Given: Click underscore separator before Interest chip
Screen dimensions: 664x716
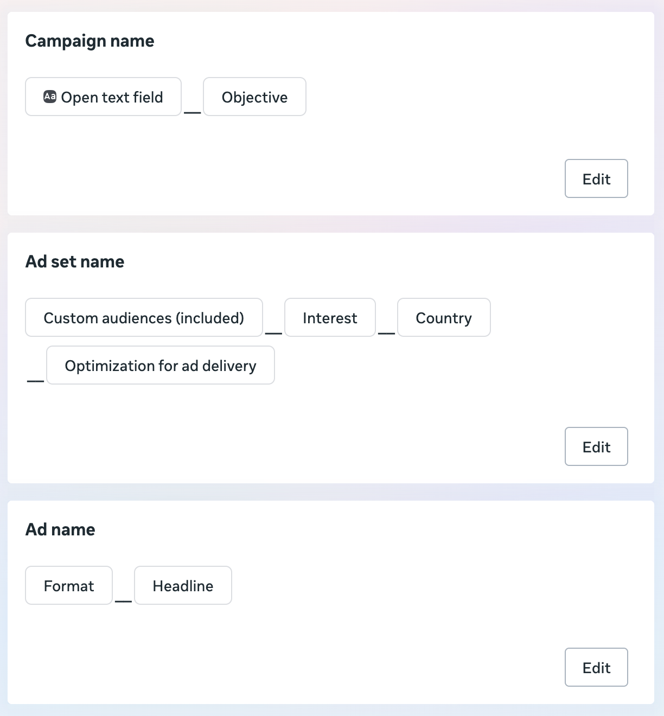Looking at the screenshot, I should click(273, 332).
